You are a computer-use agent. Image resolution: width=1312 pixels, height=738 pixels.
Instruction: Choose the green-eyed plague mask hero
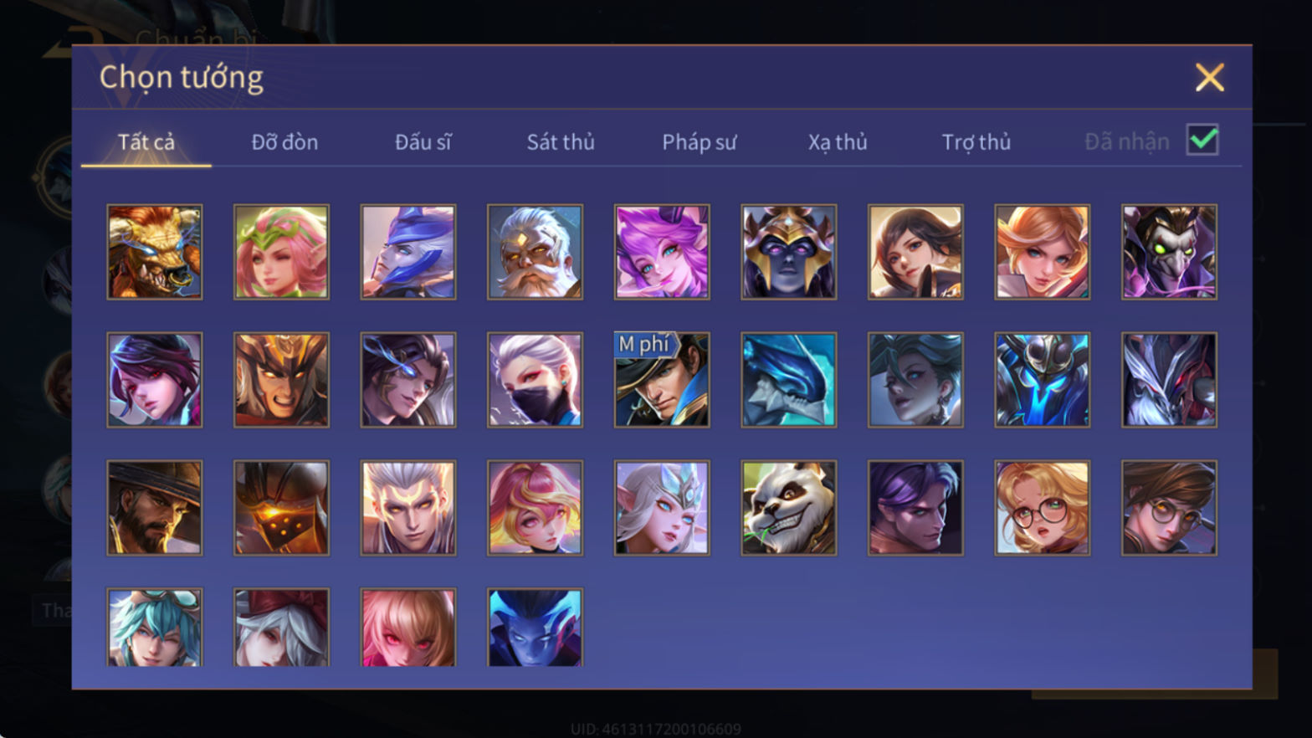point(1169,252)
